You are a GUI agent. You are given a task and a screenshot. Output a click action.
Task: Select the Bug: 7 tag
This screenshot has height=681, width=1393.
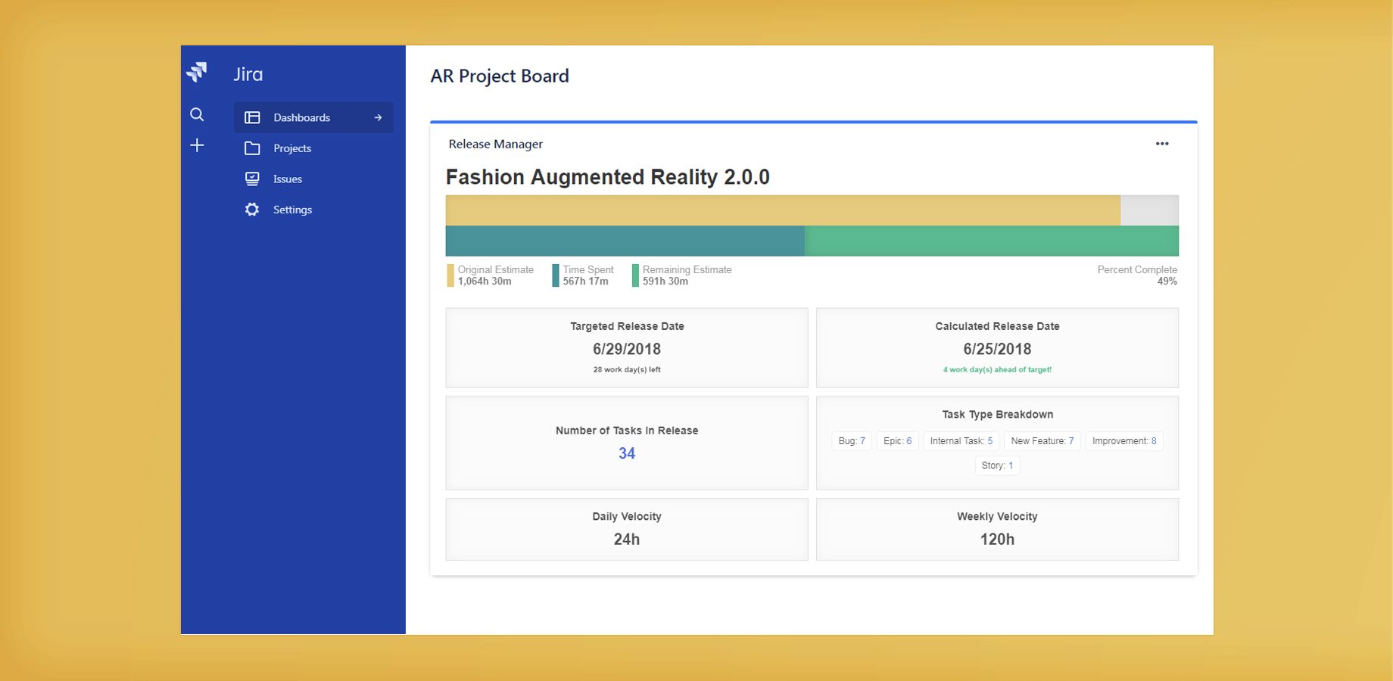pos(852,441)
